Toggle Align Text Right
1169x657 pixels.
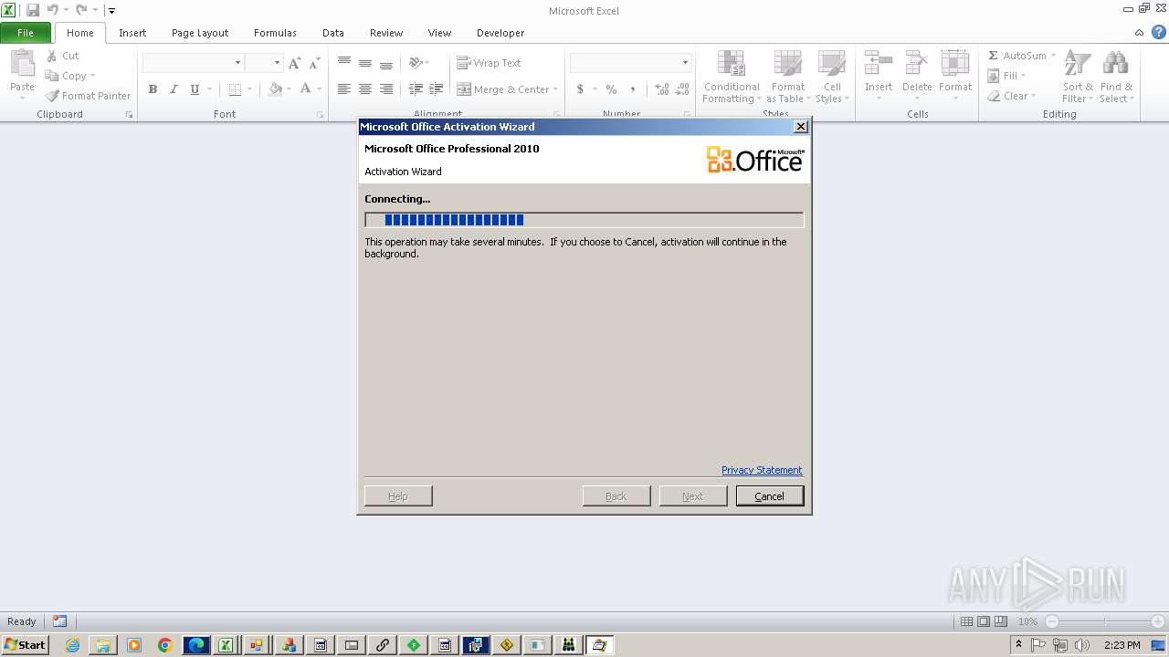point(386,89)
